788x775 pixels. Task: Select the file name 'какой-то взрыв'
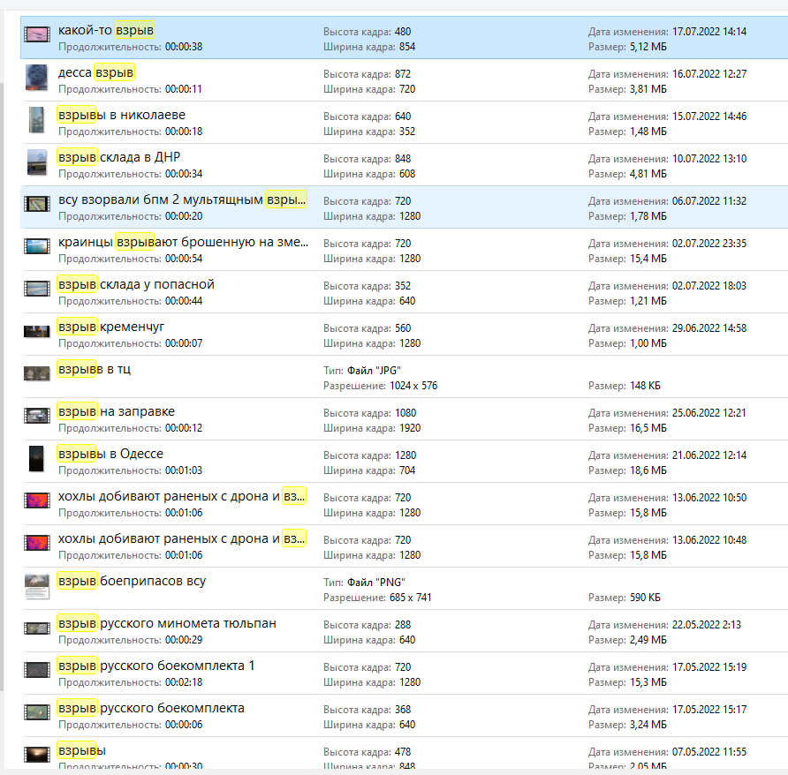pos(106,30)
